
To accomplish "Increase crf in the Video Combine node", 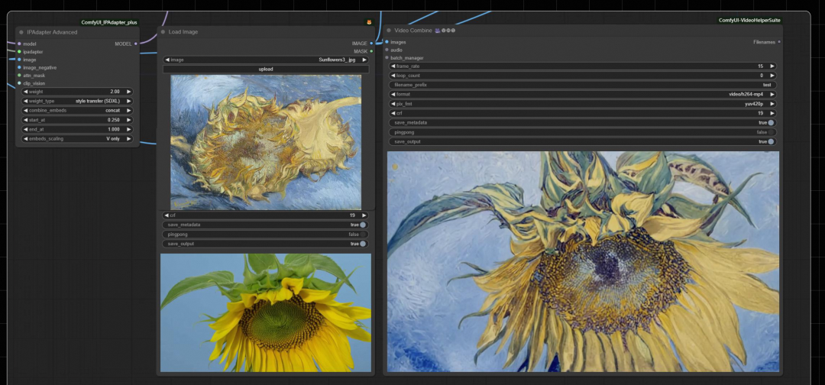I will [772, 113].
